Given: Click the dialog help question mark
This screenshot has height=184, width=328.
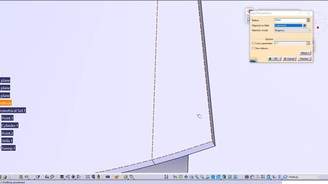Looking at the screenshot, I should (x=300, y=13).
